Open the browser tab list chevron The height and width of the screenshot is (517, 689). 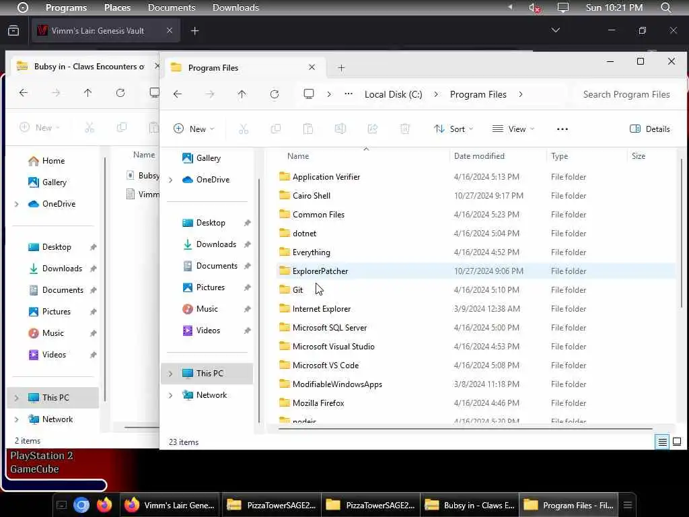(x=555, y=30)
